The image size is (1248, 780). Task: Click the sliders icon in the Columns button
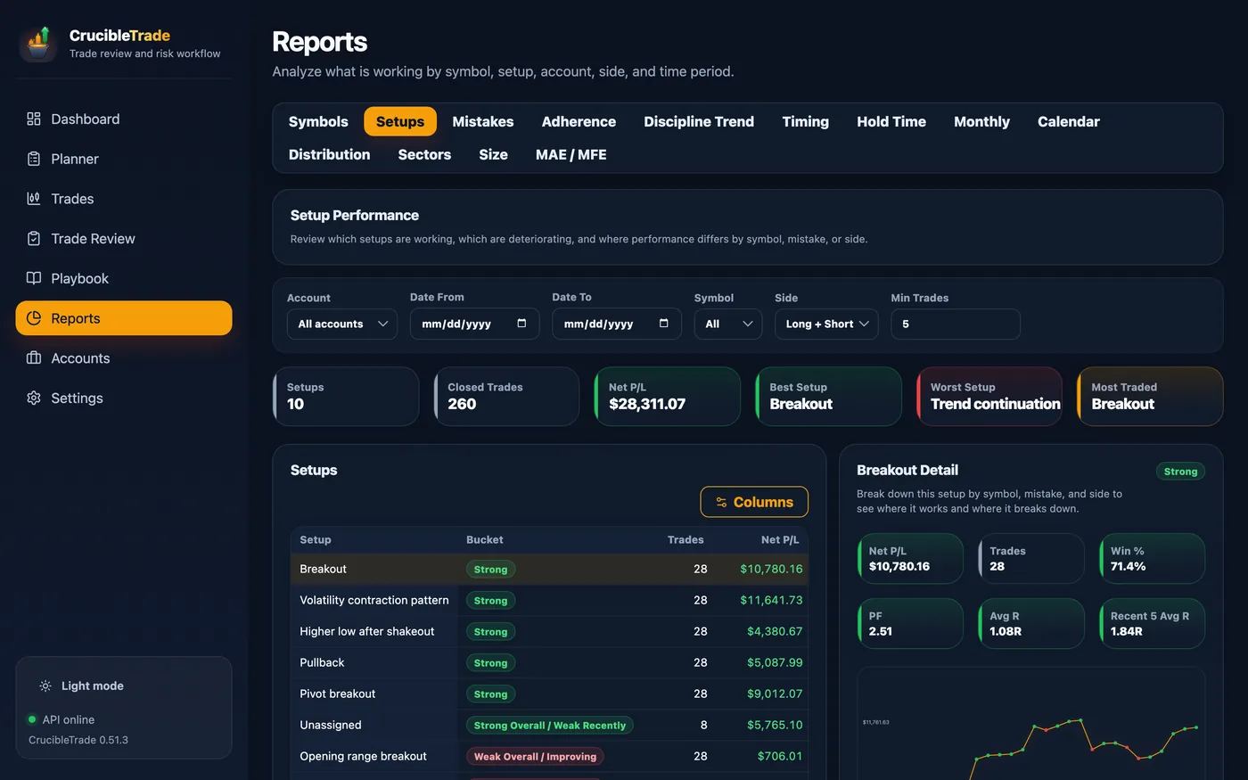pos(721,502)
